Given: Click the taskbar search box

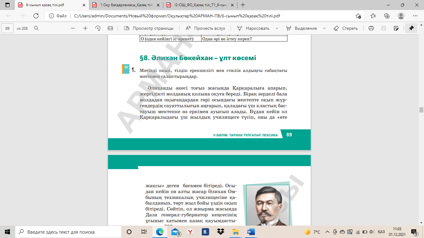Looking at the screenshot, I should pos(68,232).
